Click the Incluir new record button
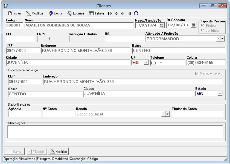Image resolution: width=230 pixels, height=164 pixels. (15, 13)
